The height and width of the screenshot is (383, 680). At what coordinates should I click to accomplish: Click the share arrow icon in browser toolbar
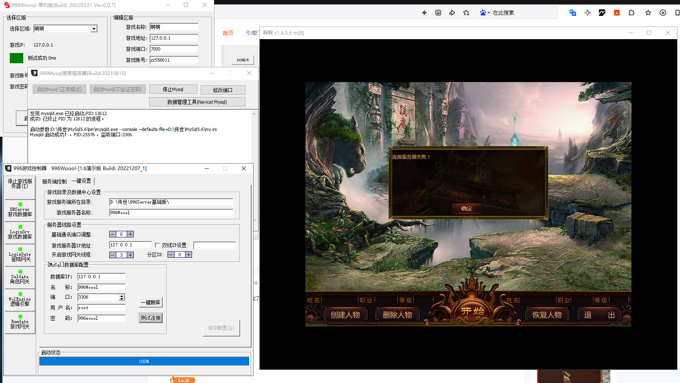tap(452, 13)
